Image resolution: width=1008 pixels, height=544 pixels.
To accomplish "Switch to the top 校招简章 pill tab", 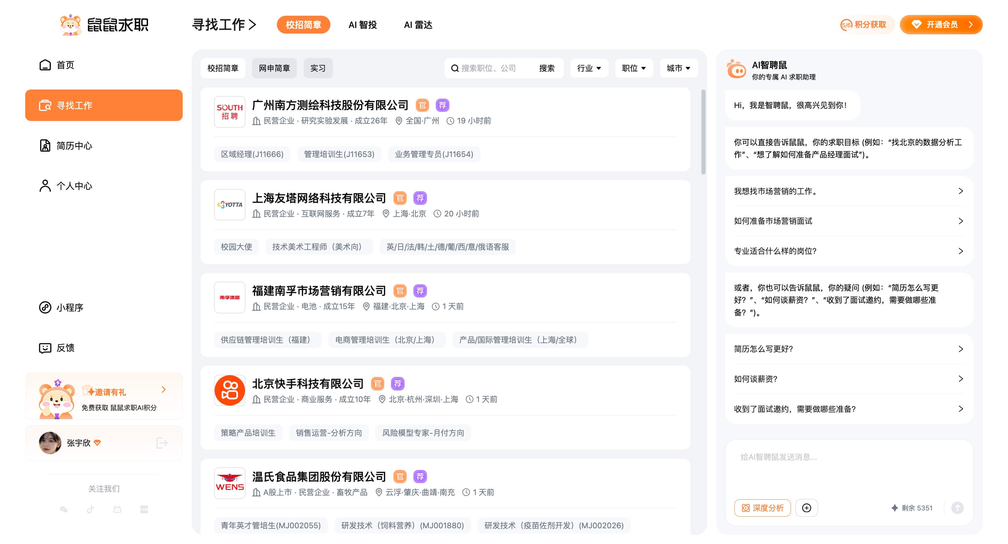I will pyautogui.click(x=303, y=24).
